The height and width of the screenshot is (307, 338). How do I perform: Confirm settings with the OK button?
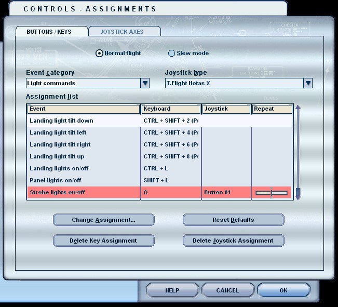pos(283,290)
